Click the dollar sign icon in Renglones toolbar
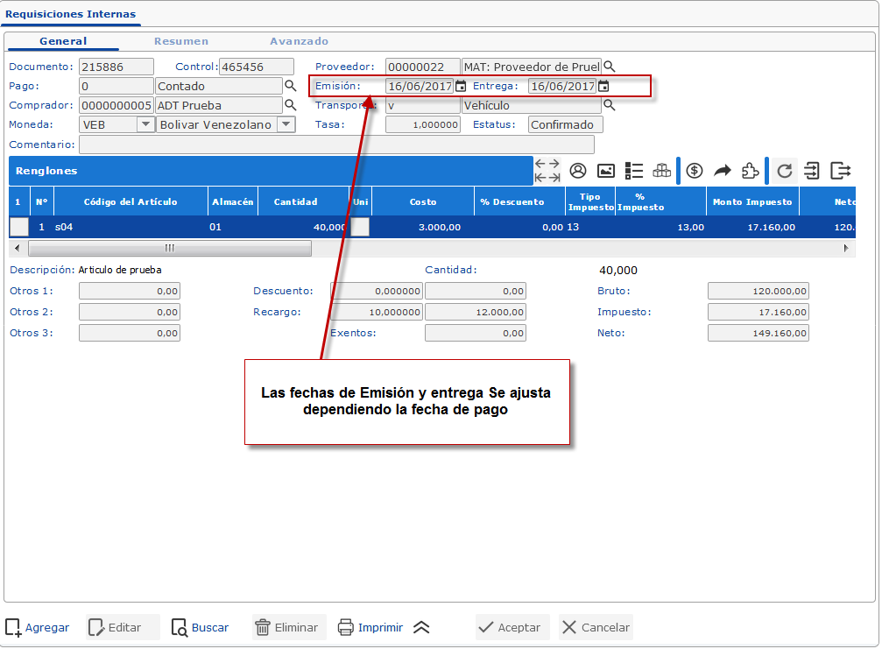This screenshot has height=649, width=882. tap(695, 171)
